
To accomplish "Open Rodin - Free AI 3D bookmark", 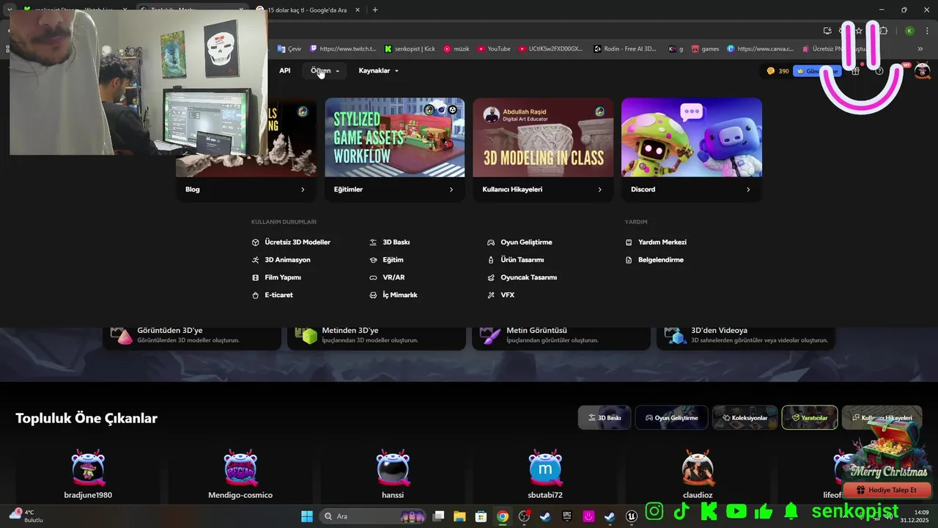I will coord(624,48).
